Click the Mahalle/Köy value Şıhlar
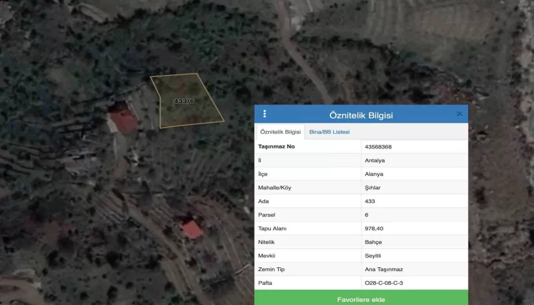This screenshot has width=534, height=305. 373,188
